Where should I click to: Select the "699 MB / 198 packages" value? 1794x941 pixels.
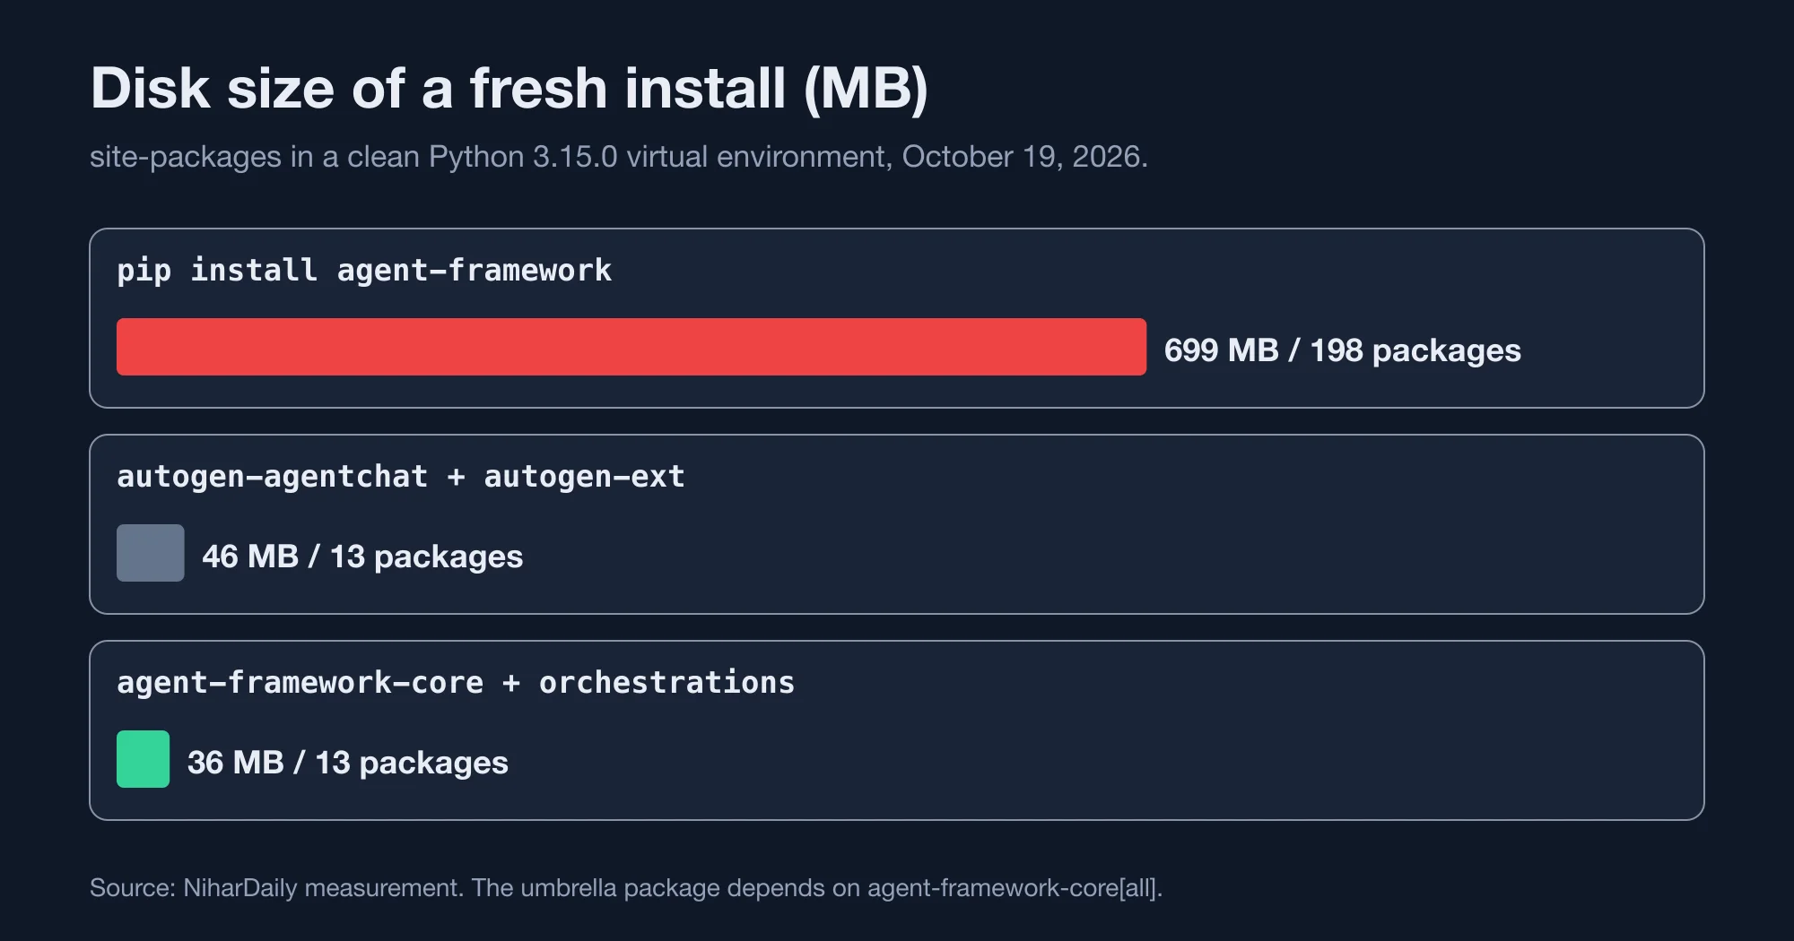(1343, 350)
